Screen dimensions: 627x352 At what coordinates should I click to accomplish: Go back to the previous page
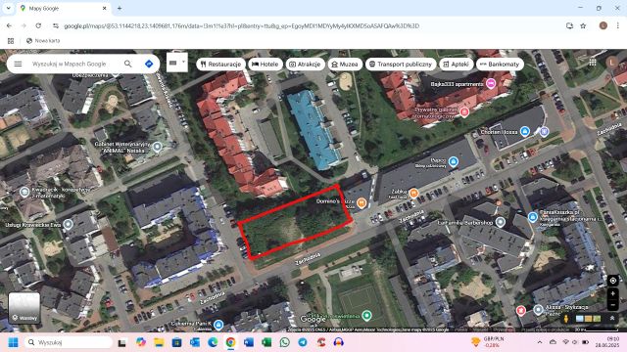tap(9, 26)
